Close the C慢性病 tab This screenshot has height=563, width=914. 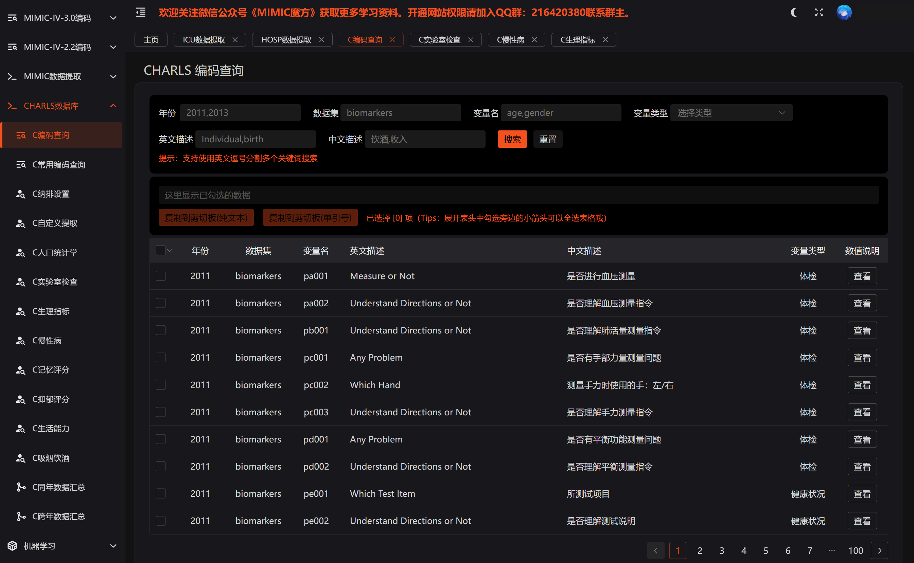click(534, 40)
